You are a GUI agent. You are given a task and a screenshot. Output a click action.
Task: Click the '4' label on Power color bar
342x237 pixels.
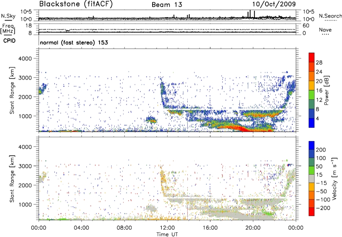coord(318,118)
